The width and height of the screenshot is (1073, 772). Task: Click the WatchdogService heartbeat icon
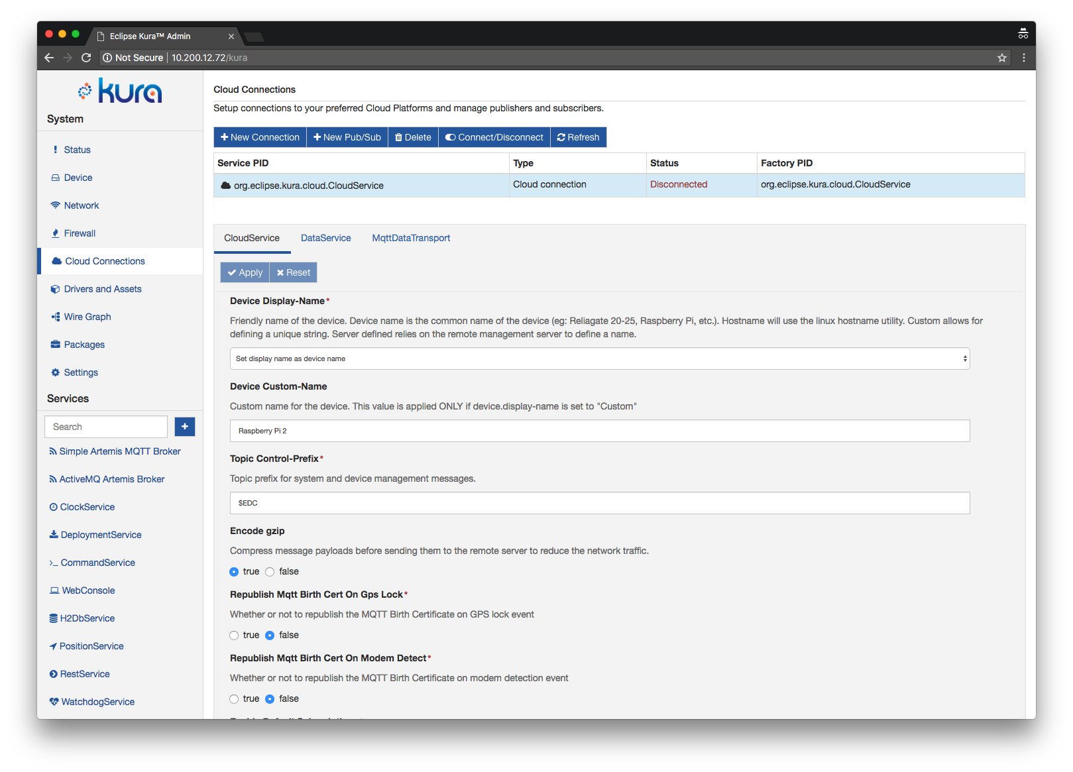[54, 702]
